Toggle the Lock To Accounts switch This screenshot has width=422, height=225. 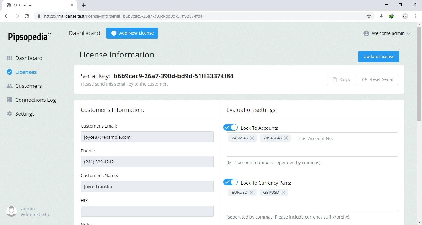231,127
